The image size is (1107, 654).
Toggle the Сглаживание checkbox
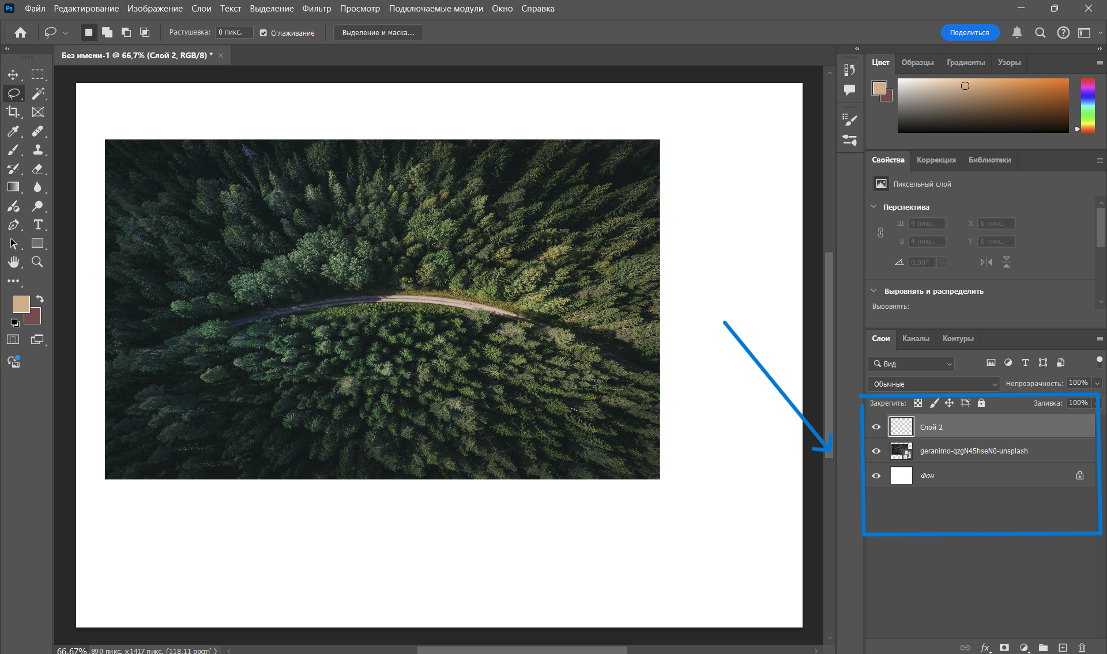263,33
